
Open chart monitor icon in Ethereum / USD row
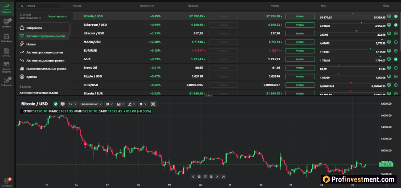pos(389,25)
